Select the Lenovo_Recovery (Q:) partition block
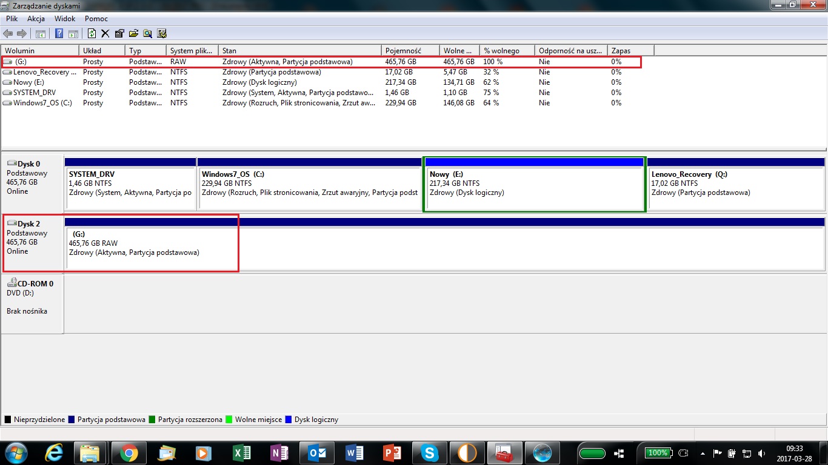Screen dimensions: 828x465 pos(736,184)
